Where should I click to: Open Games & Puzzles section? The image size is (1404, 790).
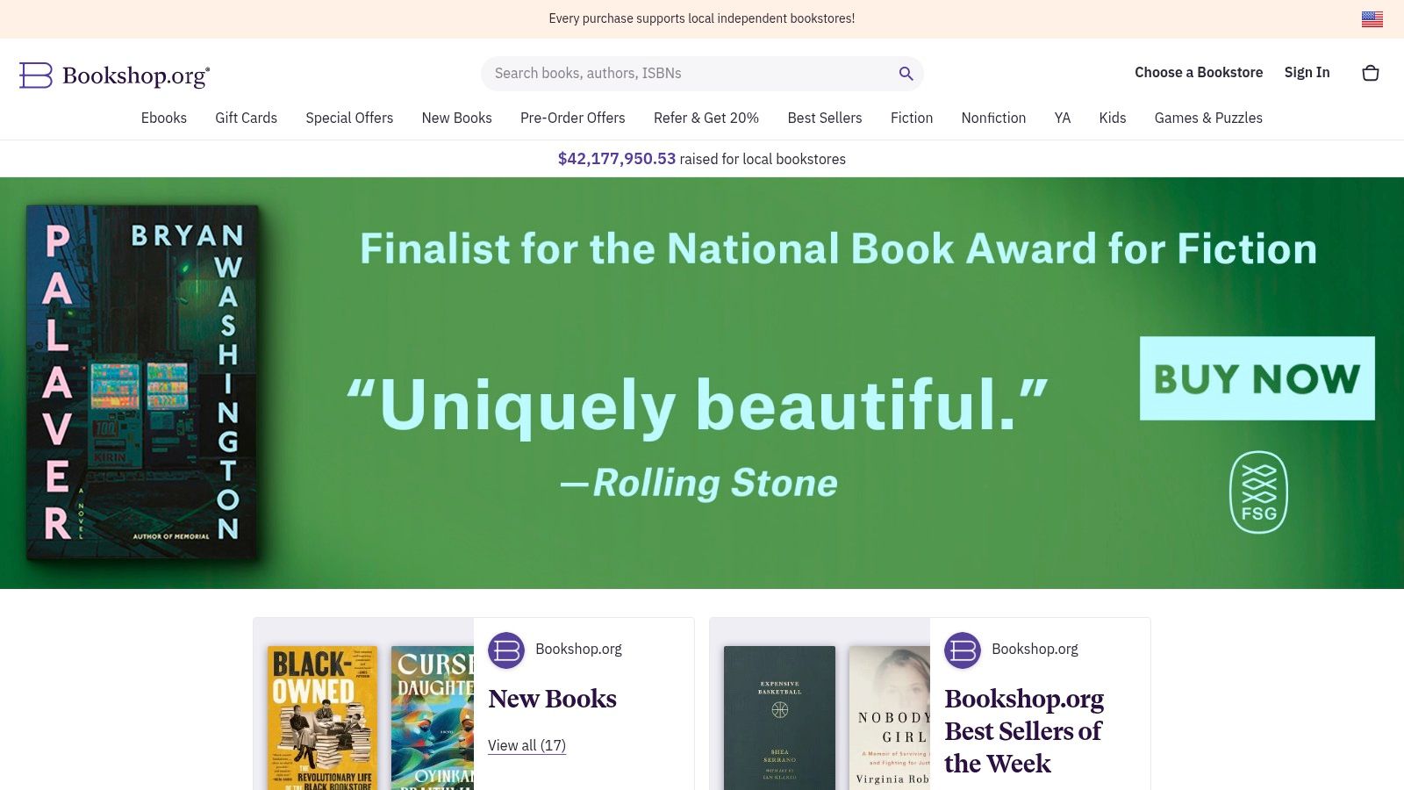point(1208,118)
